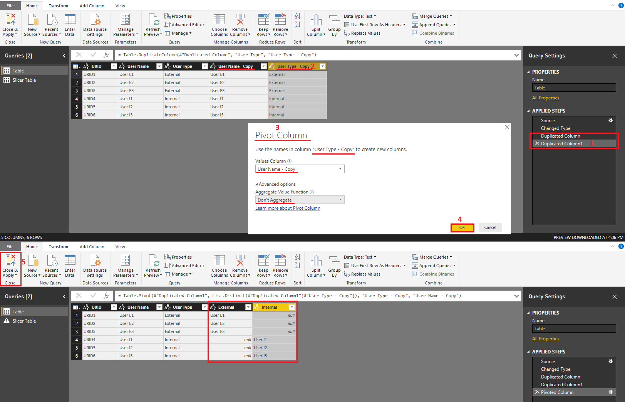This screenshot has width=625, height=402.
Task: Open the upper File tab
Action: coord(10,6)
